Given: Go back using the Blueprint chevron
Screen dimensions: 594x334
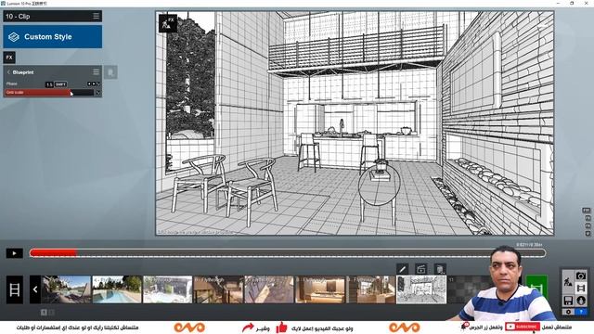Looking at the screenshot, I should (8, 72).
